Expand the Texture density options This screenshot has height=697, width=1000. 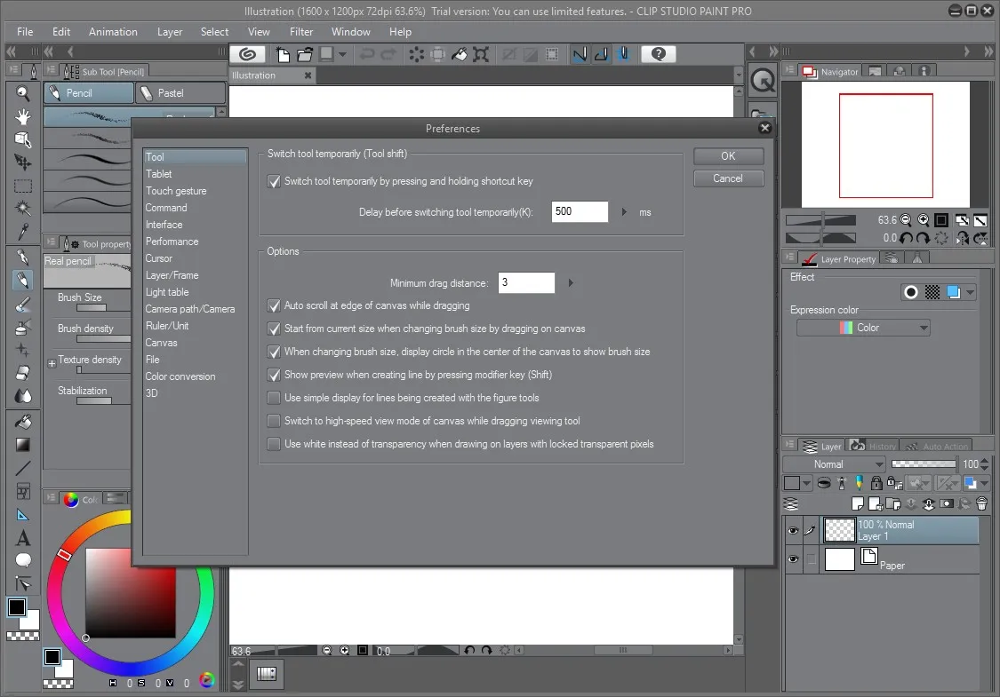[x=52, y=364]
